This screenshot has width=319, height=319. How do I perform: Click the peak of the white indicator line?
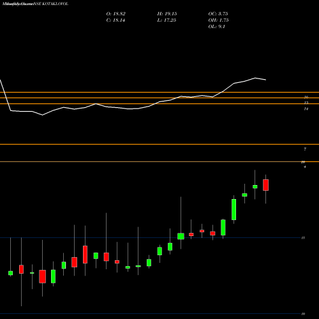coord(255,78)
